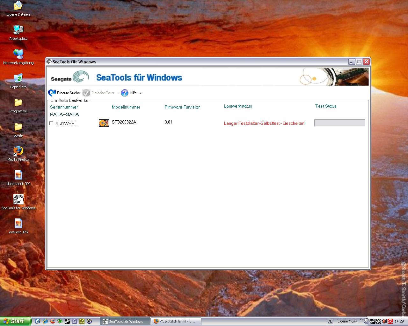Click Counter-Strike icon in quick launch bar
The width and height of the screenshot is (408, 326).
pyautogui.click(x=89, y=321)
